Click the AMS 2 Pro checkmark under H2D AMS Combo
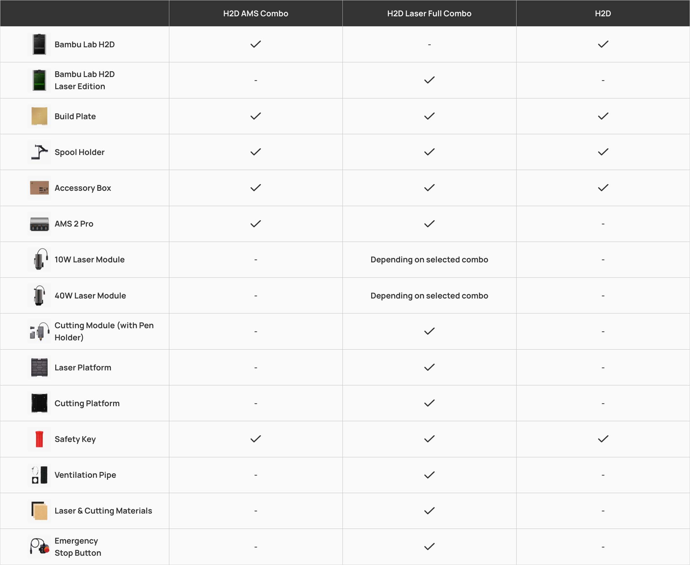690x565 pixels. (256, 224)
